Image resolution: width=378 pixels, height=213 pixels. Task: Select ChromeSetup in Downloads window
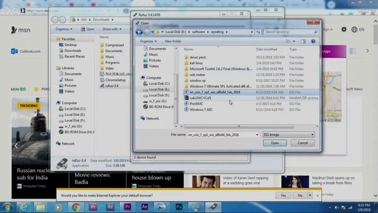pyautogui.click(x=115, y=80)
